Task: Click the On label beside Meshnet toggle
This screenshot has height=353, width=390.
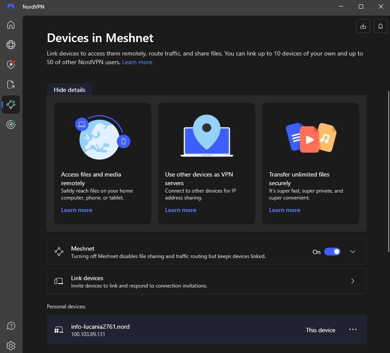Action: 316,252
